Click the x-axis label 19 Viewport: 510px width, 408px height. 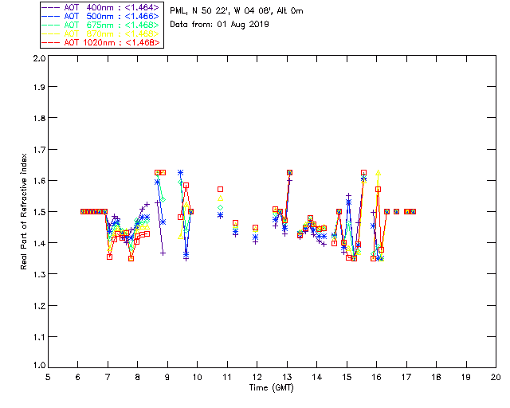tap(466, 377)
